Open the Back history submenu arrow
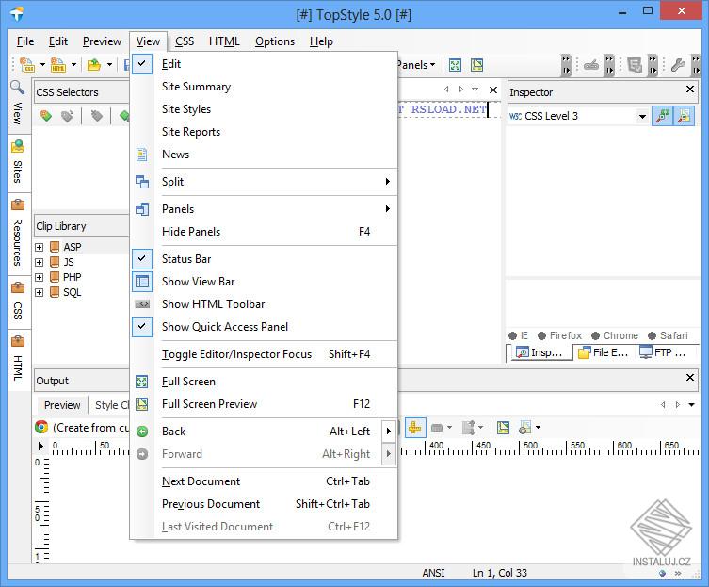Screen dimensions: 709x587 [389, 432]
